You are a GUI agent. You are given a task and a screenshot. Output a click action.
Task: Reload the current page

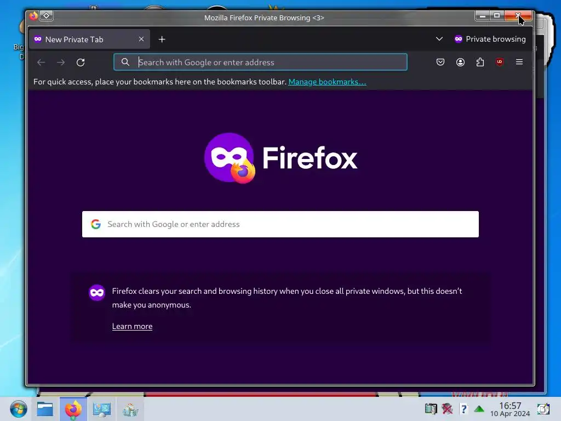[81, 62]
